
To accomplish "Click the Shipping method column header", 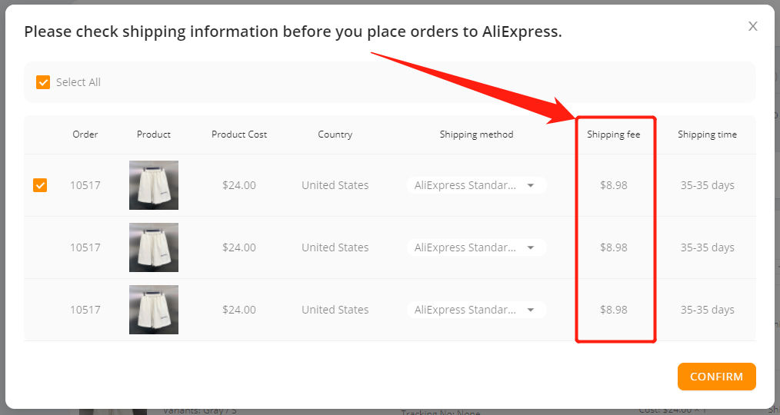I will tap(477, 134).
